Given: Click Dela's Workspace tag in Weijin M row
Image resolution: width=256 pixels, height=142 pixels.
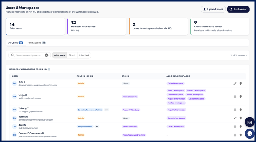Looking at the screenshot, I should click(x=196, y=99).
